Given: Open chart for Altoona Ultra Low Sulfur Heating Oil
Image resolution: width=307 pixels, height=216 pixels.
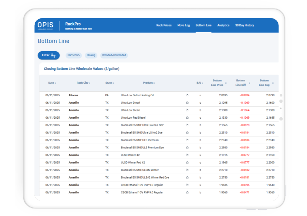Looking at the screenshot, I should pos(187,95).
